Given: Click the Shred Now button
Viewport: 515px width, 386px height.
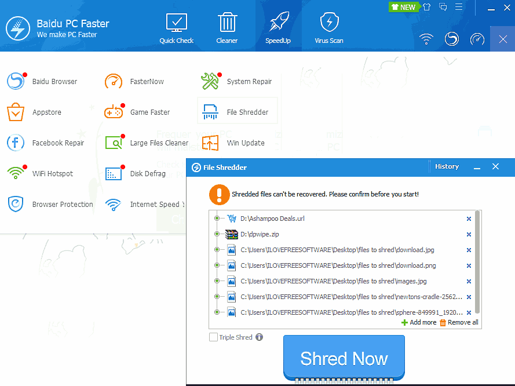Looking at the screenshot, I should 344,358.
